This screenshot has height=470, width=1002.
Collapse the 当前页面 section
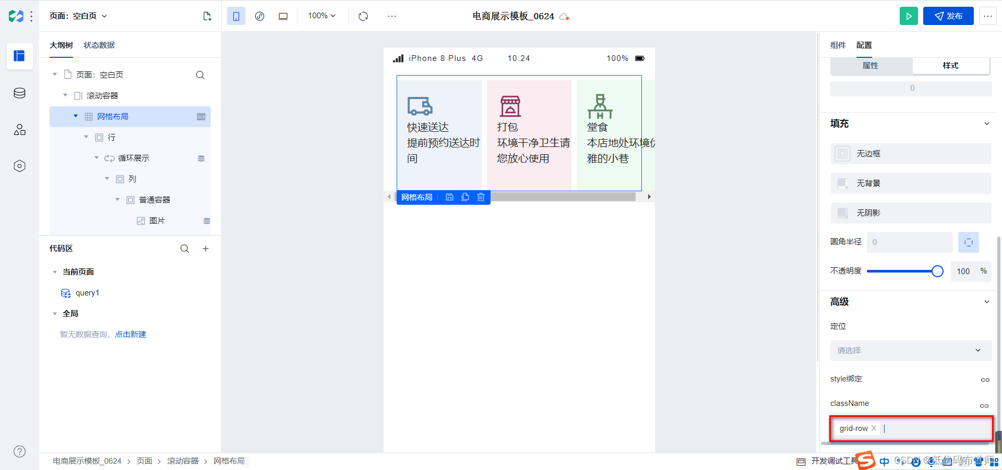click(x=55, y=272)
